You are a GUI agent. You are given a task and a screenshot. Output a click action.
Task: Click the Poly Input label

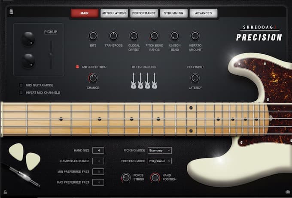(x=195, y=67)
